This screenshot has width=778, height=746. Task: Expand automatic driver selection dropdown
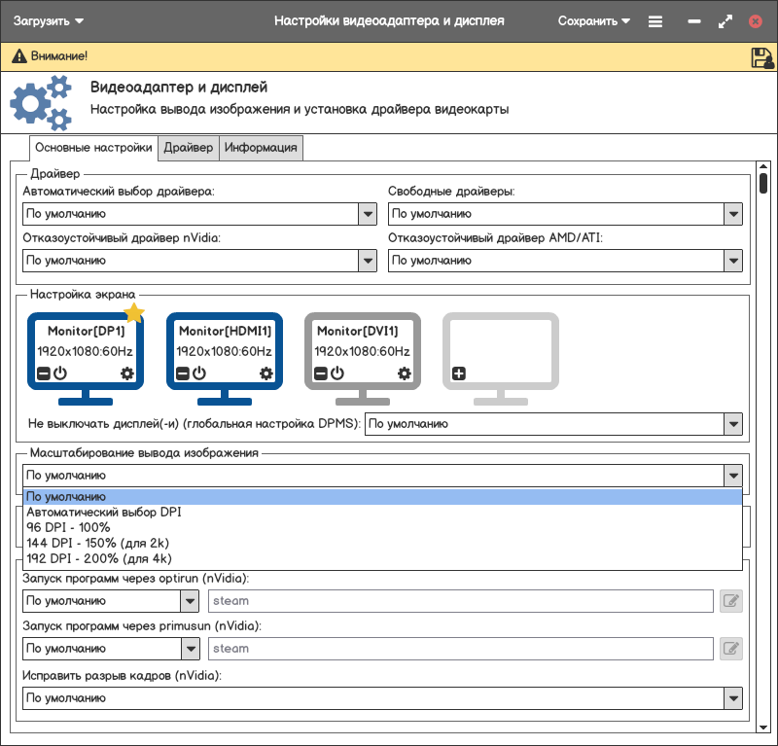[x=368, y=214]
